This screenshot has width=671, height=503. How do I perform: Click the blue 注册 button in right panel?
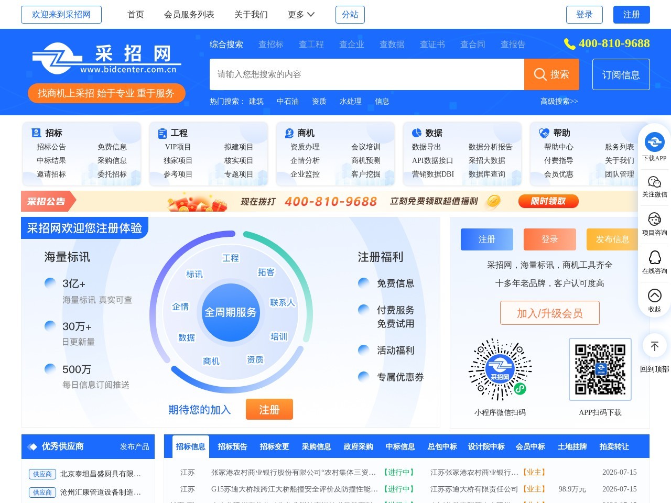tap(487, 239)
